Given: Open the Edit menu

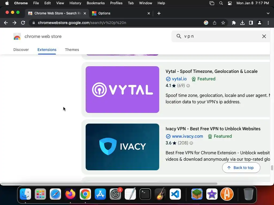Looking at the screenshot, I should click(47, 3).
